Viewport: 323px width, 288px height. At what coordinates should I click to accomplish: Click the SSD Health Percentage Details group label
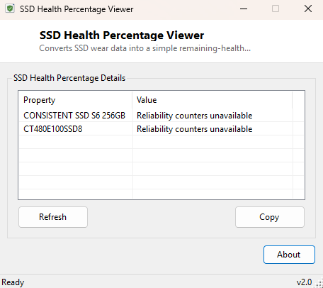[x=69, y=78]
